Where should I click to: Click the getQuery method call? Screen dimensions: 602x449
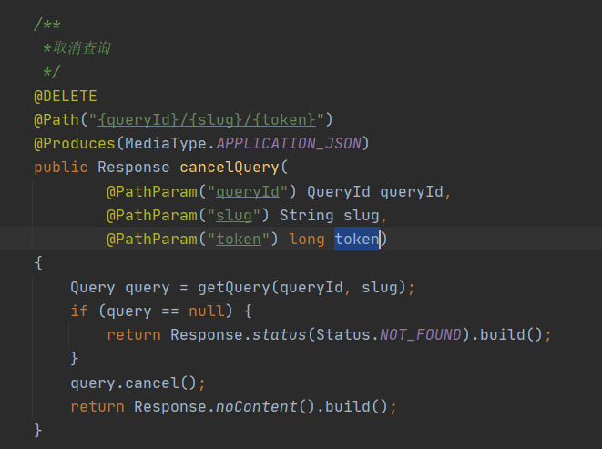234,287
